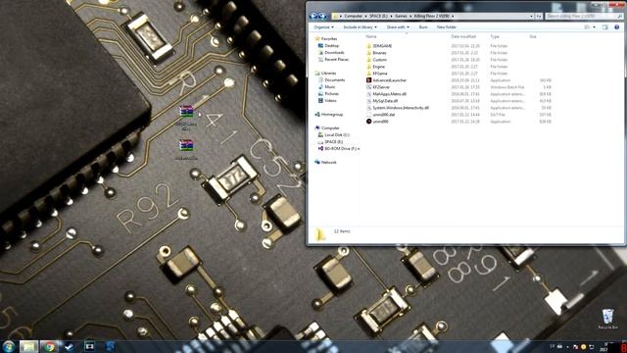Viewport: 627px width, 353px height.
Task: Select the Engine folder
Action: click(375, 67)
